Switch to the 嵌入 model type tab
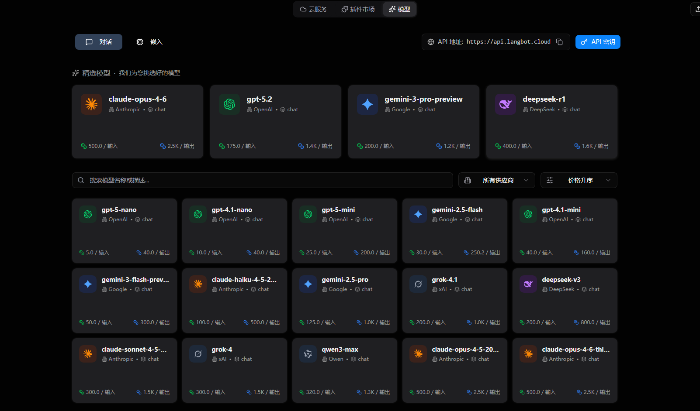Screen dimensions: 700x411 point(149,42)
